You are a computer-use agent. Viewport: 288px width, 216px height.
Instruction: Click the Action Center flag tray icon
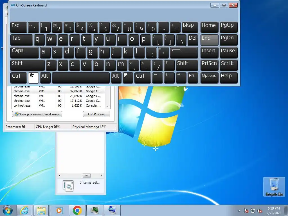coord(246,211)
